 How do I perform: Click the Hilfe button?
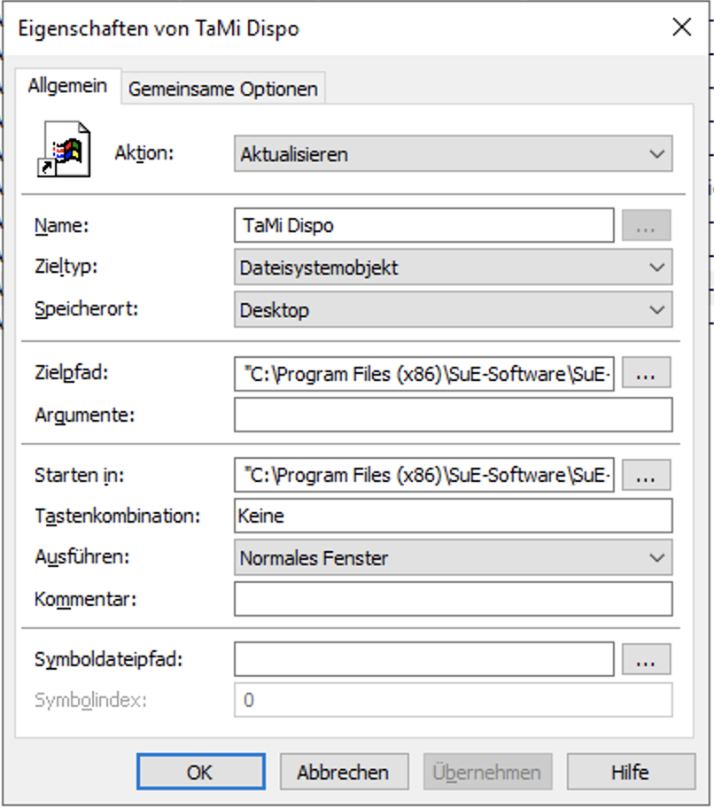631,772
